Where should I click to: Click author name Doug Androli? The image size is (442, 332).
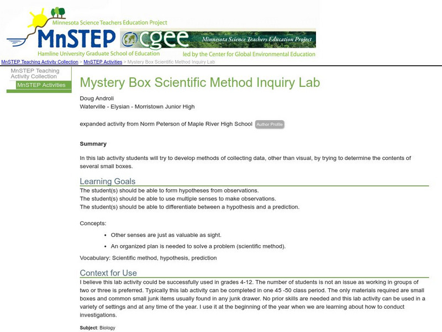97,98
